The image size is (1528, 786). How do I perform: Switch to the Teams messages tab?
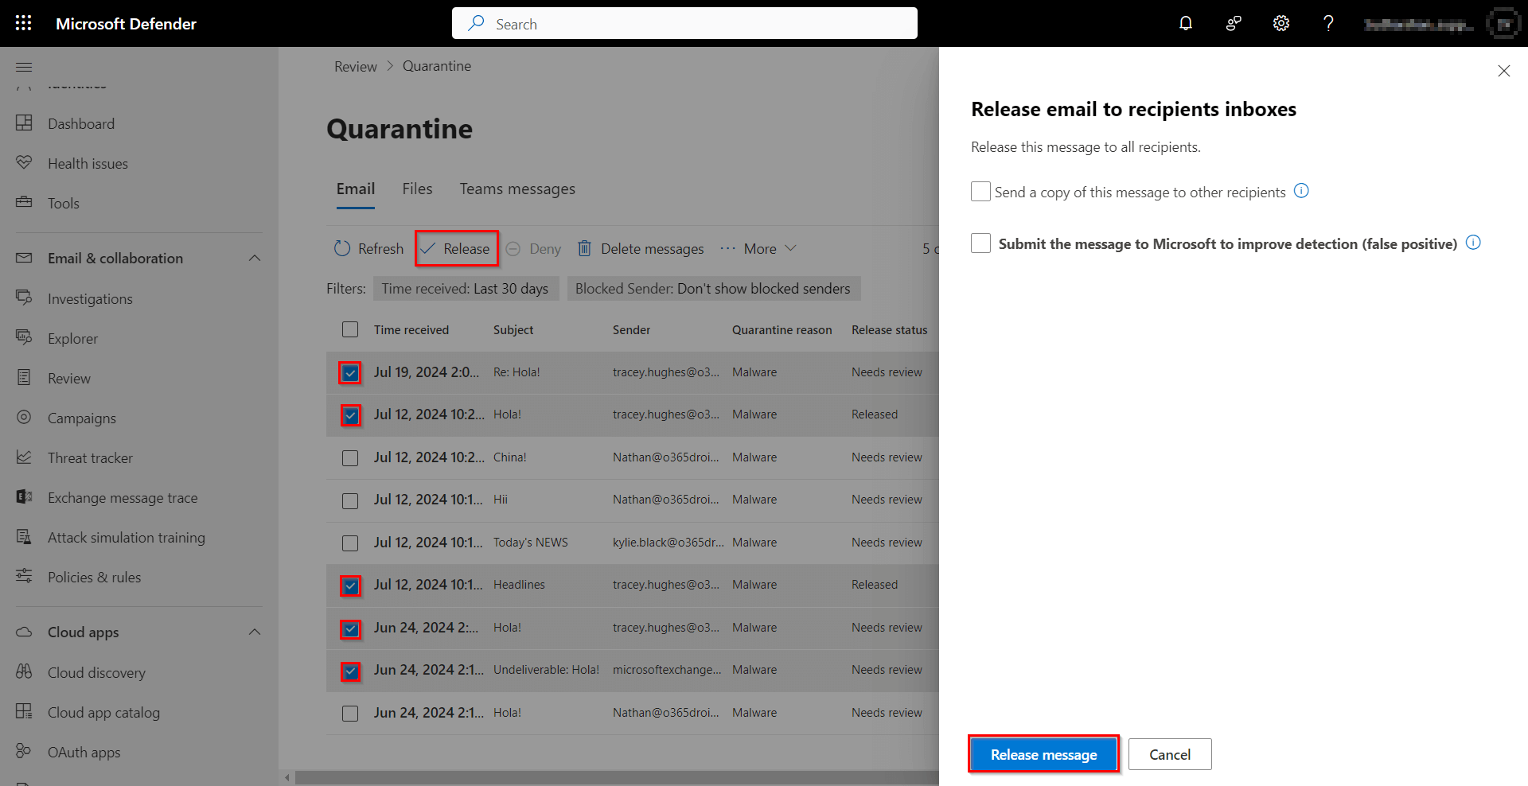pos(517,189)
